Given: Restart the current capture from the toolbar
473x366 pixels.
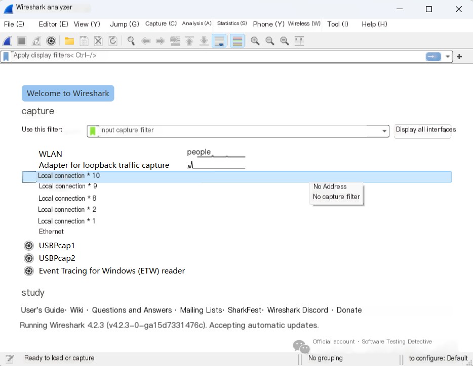Looking at the screenshot, I should pyautogui.click(x=36, y=40).
